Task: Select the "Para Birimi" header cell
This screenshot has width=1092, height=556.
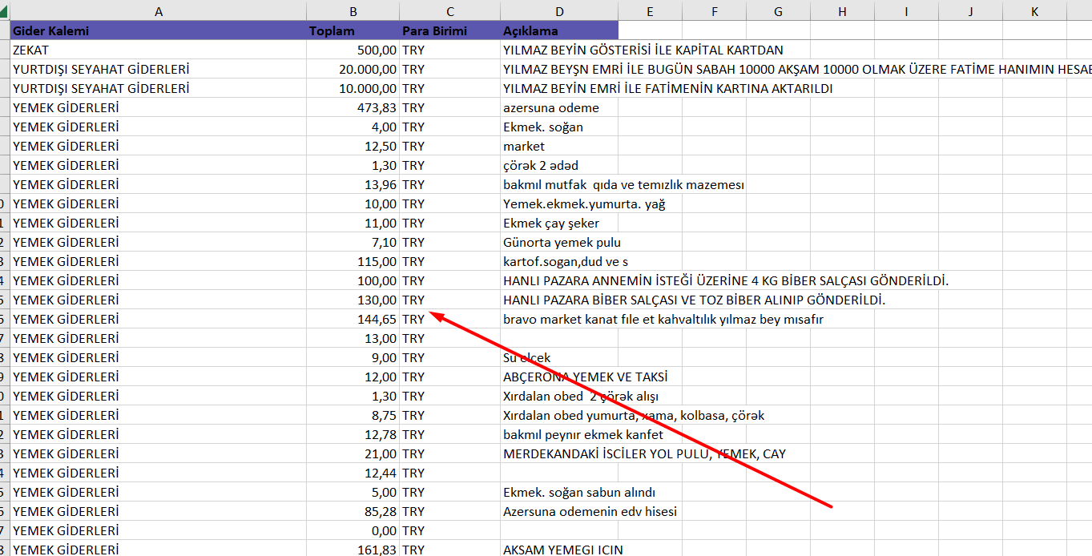Action: click(x=449, y=31)
